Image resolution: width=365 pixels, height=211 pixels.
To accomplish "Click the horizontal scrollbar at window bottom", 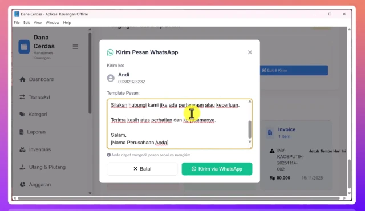I will point(179,198).
